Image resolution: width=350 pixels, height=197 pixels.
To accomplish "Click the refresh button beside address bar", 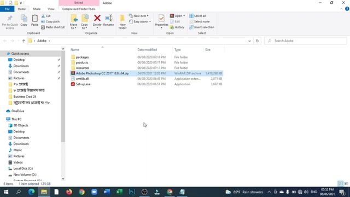I will 257,41.
